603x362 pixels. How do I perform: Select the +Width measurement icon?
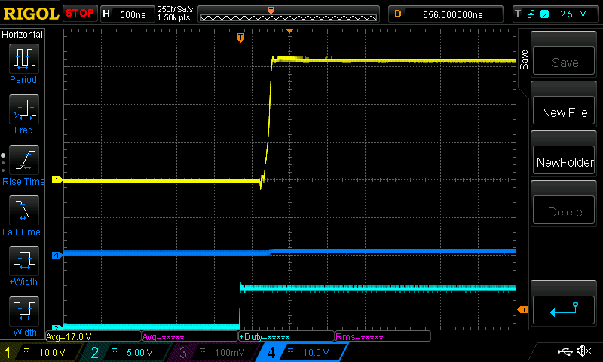click(x=23, y=261)
